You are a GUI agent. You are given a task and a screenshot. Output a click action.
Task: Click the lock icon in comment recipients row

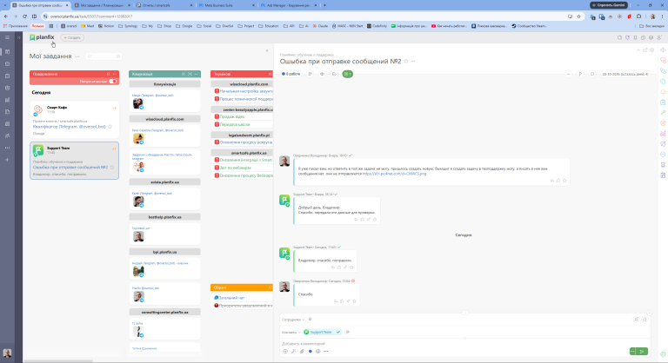(x=645, y=320)
